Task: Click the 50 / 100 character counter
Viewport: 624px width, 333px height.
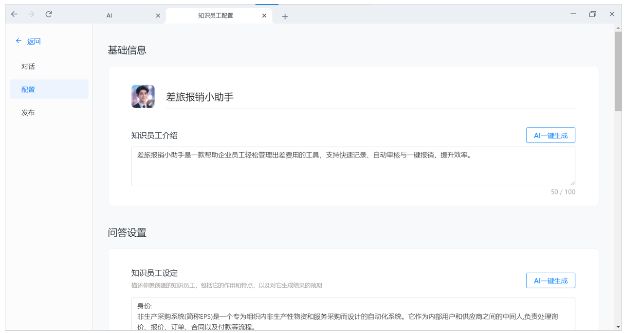Action: (x=563, y=192)
